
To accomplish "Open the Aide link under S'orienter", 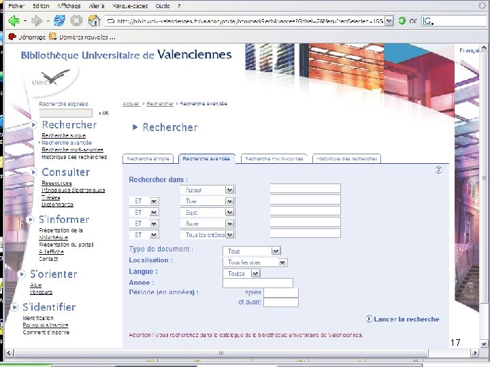I will [35, 285].
